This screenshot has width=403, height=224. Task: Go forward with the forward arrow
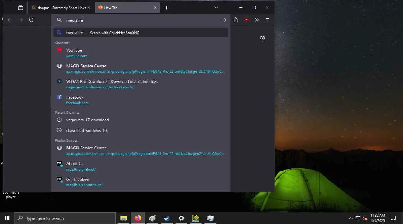click(21, 20)
